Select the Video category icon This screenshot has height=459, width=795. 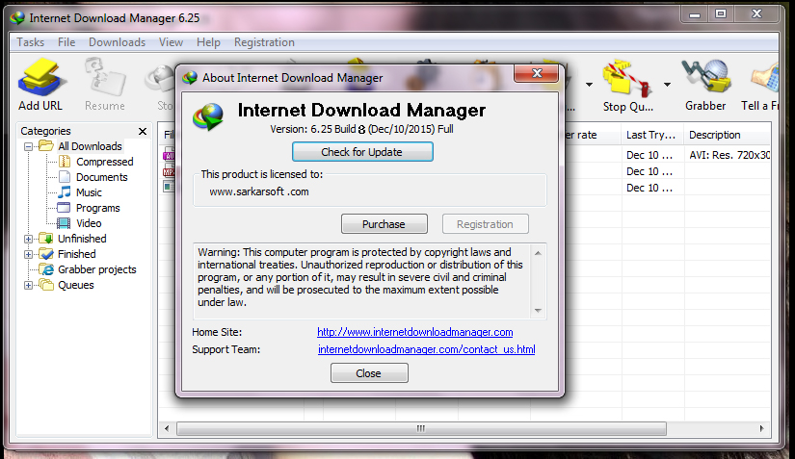[x=64, y=223]
